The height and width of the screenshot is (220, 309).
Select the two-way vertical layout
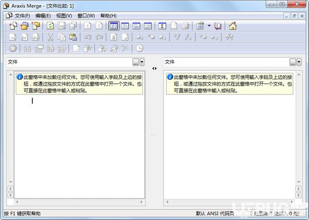tap(113, 26)
